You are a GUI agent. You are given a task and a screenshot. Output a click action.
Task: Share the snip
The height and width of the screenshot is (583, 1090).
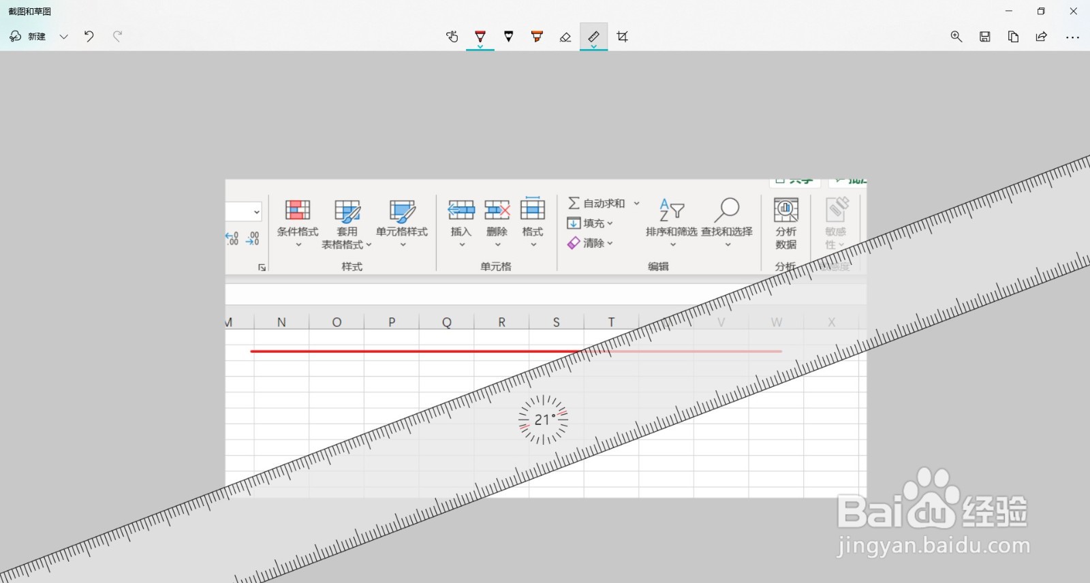(1042, 37)
